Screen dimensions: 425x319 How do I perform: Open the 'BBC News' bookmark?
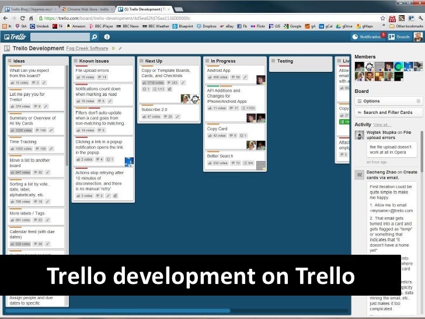pos(127,26)
